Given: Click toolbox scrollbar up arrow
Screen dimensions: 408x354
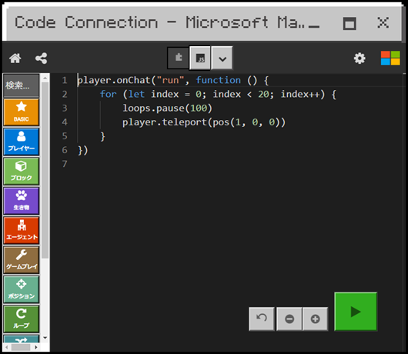Looking at the screenshot, I should click(x=45, y=78).
